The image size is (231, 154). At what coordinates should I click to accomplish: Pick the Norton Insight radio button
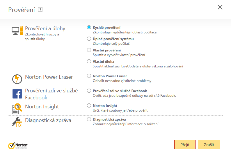[89, 105]
